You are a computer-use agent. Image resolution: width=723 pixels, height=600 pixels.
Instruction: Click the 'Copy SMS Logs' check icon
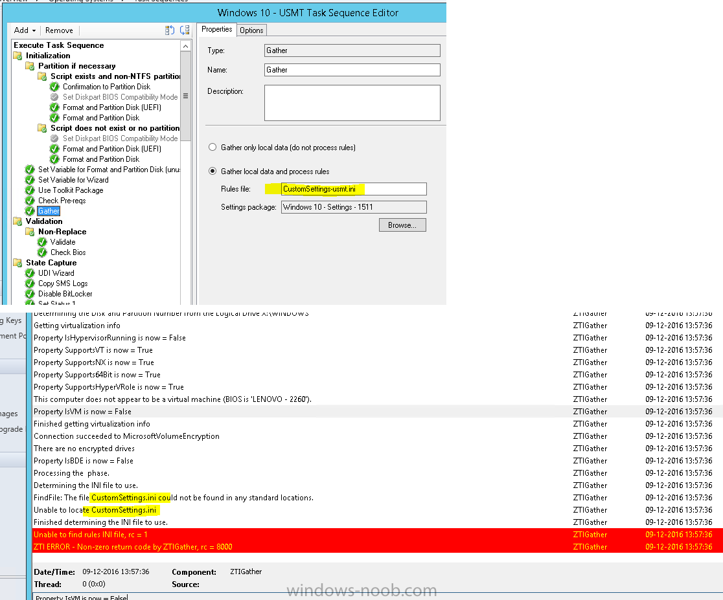30,284
